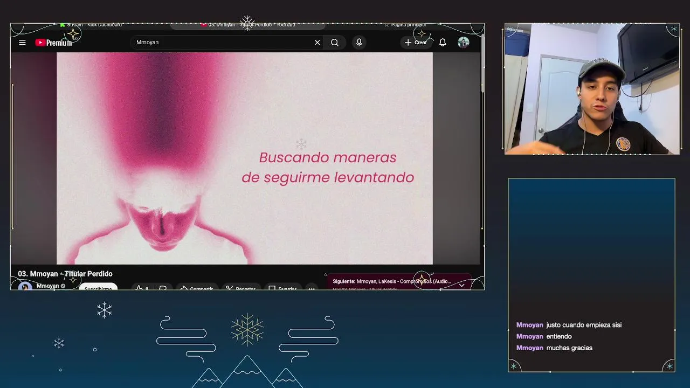Click the webcam feed overlay
The height and width of the screenshot is (388, 690).
(592, 89)
